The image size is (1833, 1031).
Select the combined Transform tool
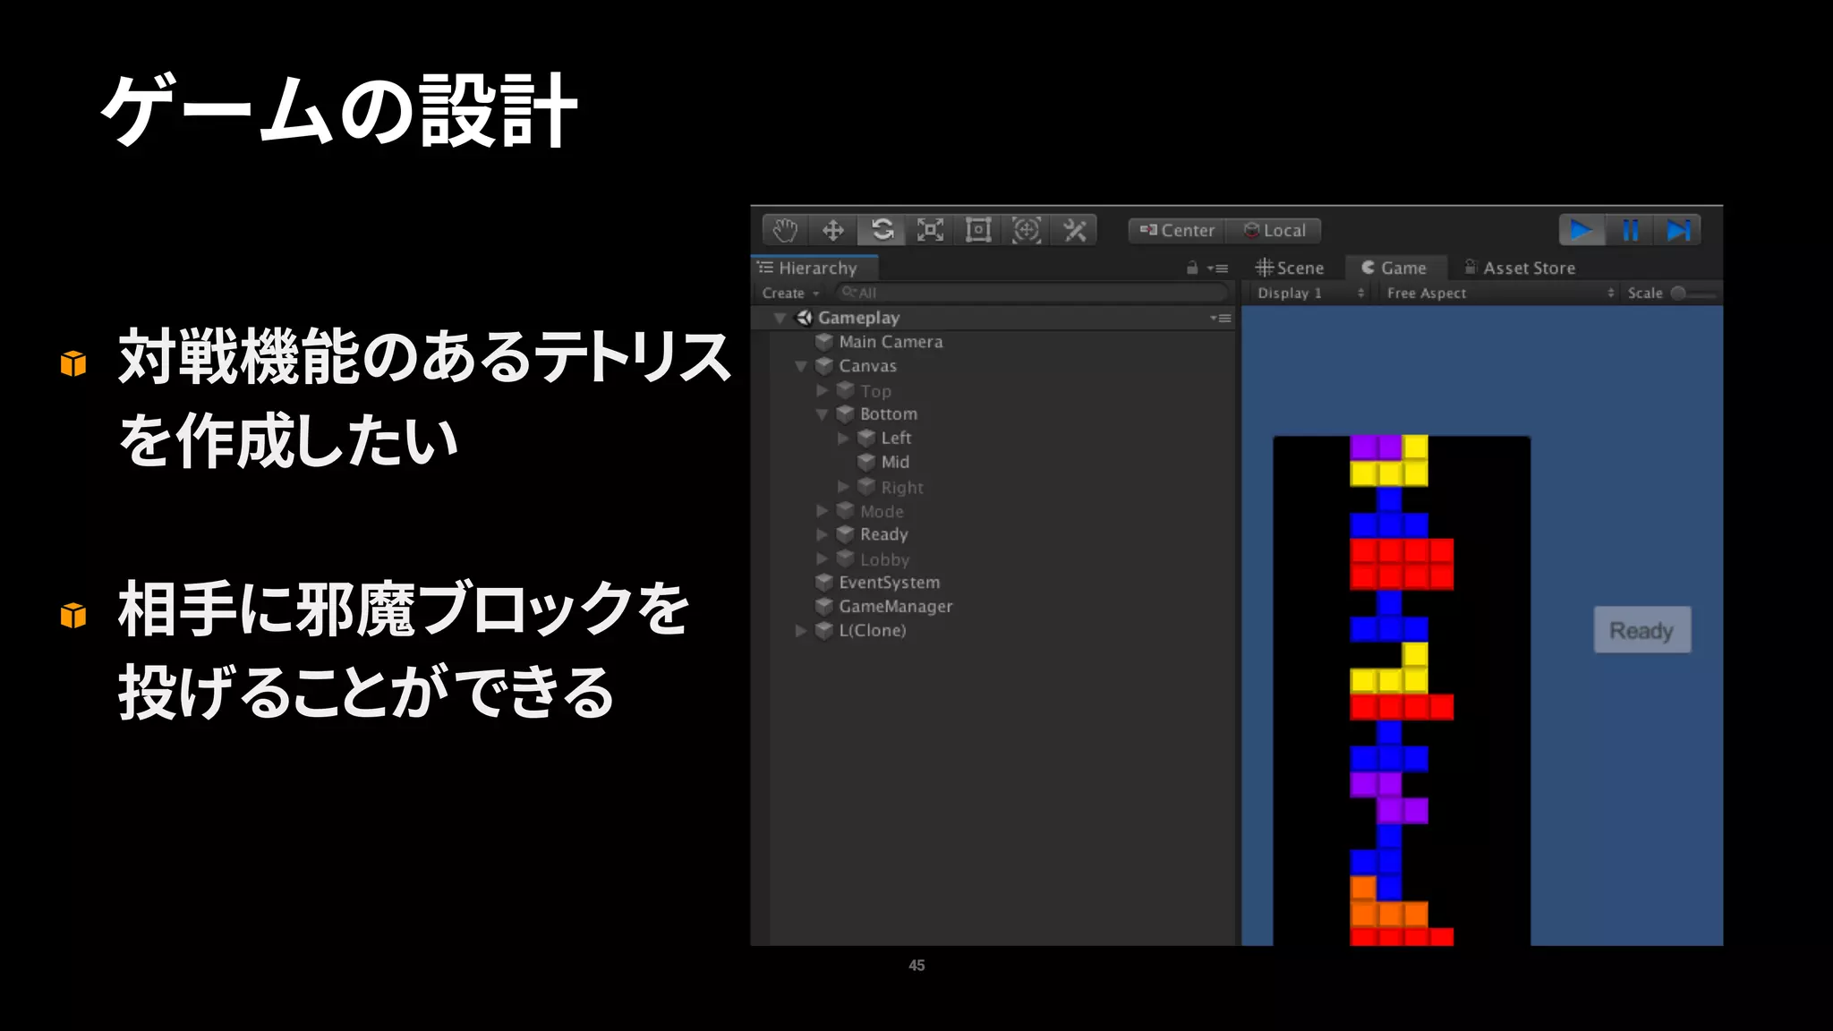1027,230
